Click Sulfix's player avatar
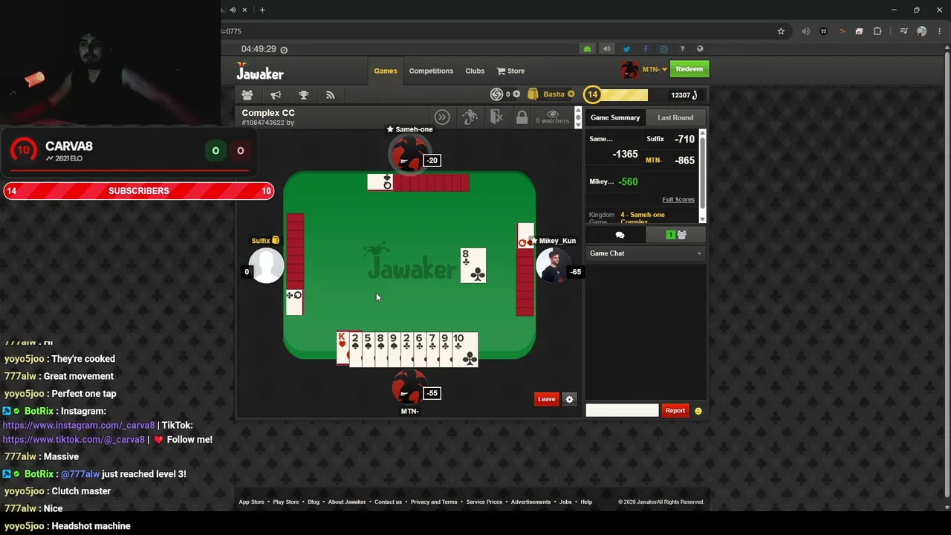Screen dimensions: 951x535 (267, 265)
